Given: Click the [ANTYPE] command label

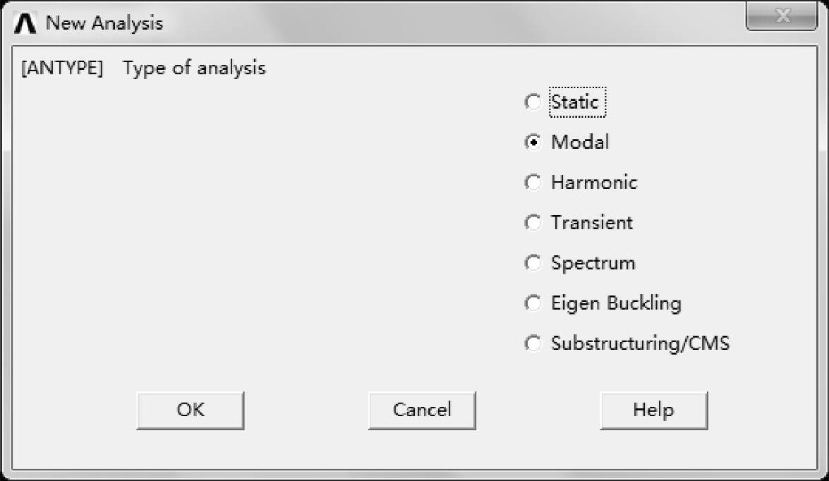Looking at the screenshot, I should pyautogui.click(x=62, y=68).
